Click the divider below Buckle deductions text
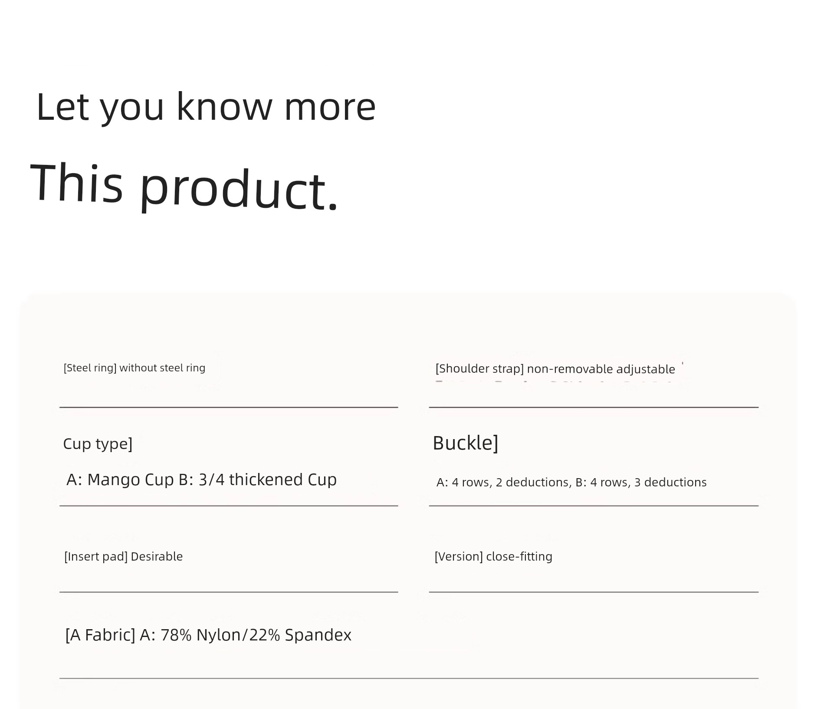The width and height of the screenshot is (814, 709). tap(594, 505)
